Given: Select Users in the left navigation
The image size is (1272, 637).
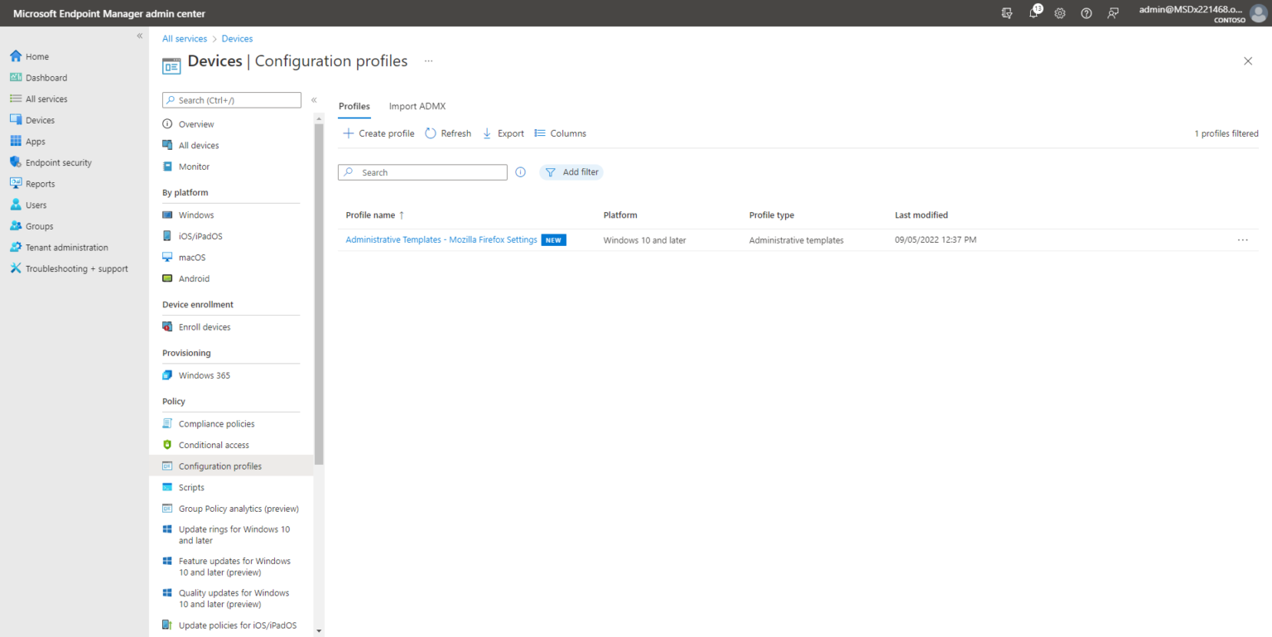Looking at the screenshot, I should [36, 205].
